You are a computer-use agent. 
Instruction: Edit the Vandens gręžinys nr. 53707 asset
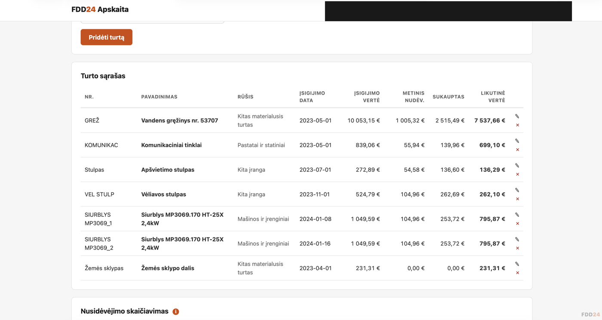517,116
